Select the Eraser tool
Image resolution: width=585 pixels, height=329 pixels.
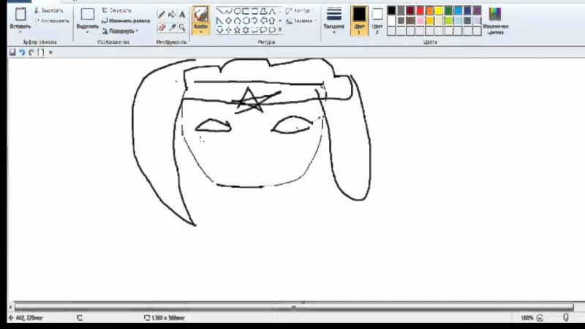(x=162, y=27)
